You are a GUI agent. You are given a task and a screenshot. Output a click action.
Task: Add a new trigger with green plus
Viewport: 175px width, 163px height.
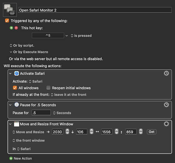point(11,28)
